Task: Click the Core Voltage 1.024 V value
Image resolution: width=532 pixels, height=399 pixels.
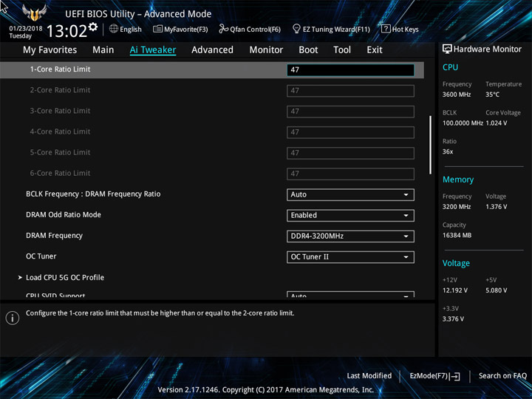Action: pyautogui.click(x=497, y=123)
